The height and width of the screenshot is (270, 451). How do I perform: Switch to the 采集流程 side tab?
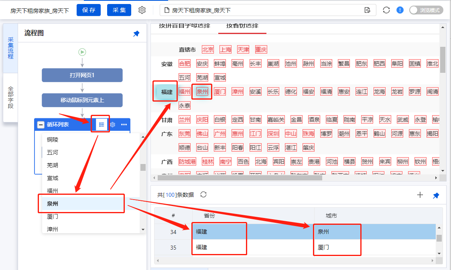(11, 48)
